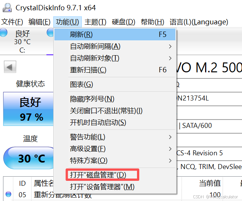Click the SATA/600 transfer mode value
This screenshot has height=201, width=242.
tap(197, 126)
